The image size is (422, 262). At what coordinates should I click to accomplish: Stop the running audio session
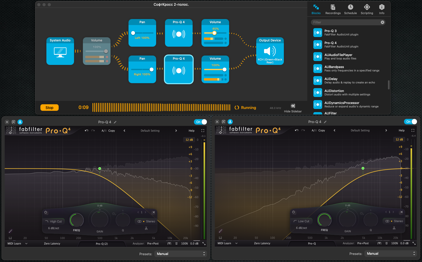[50, 108]
